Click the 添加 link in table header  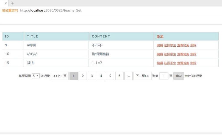[160, 36]
